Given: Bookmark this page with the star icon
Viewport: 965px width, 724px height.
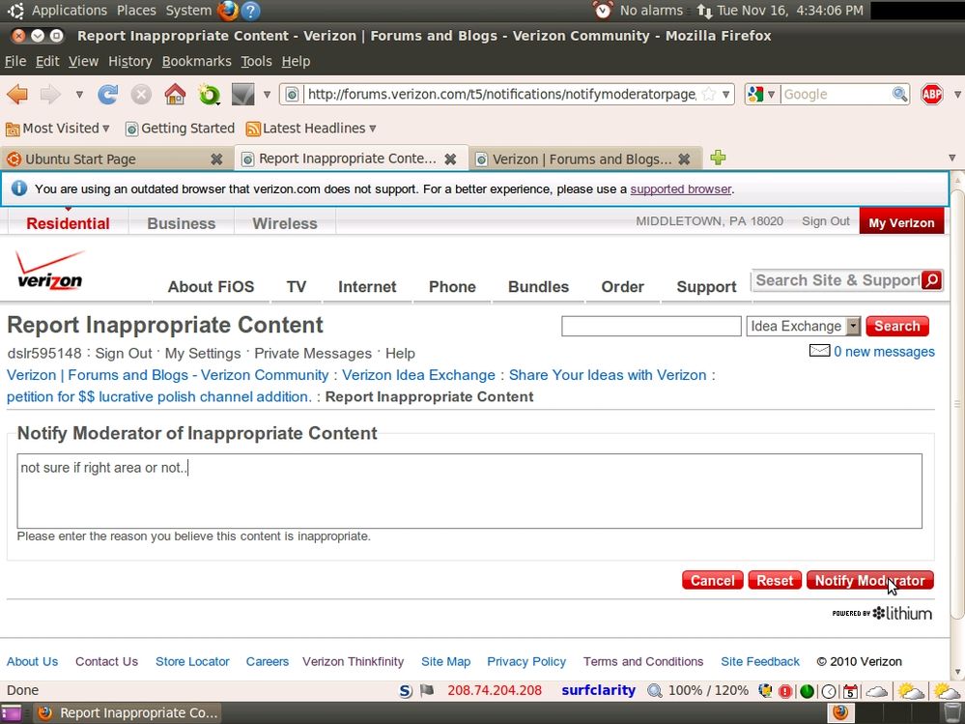Looking at the screenshot, I should [x=708, y=94].
